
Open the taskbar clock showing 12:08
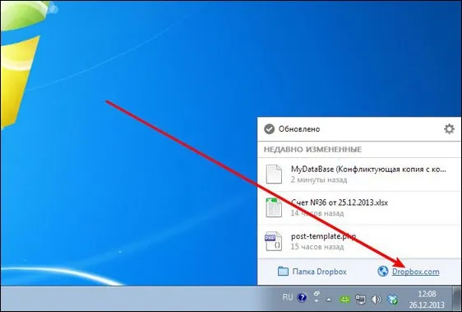click(x=427, y=299)
